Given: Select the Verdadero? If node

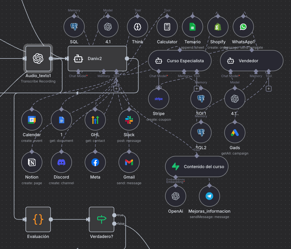Looking at the screenshot, I should point(102,219).
